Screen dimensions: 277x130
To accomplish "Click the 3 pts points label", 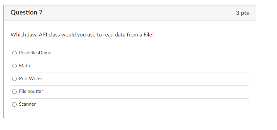I will coord(242,13).
